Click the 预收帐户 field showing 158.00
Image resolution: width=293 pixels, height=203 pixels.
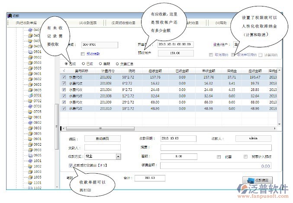pyautogui.click(x=176, y=53)
